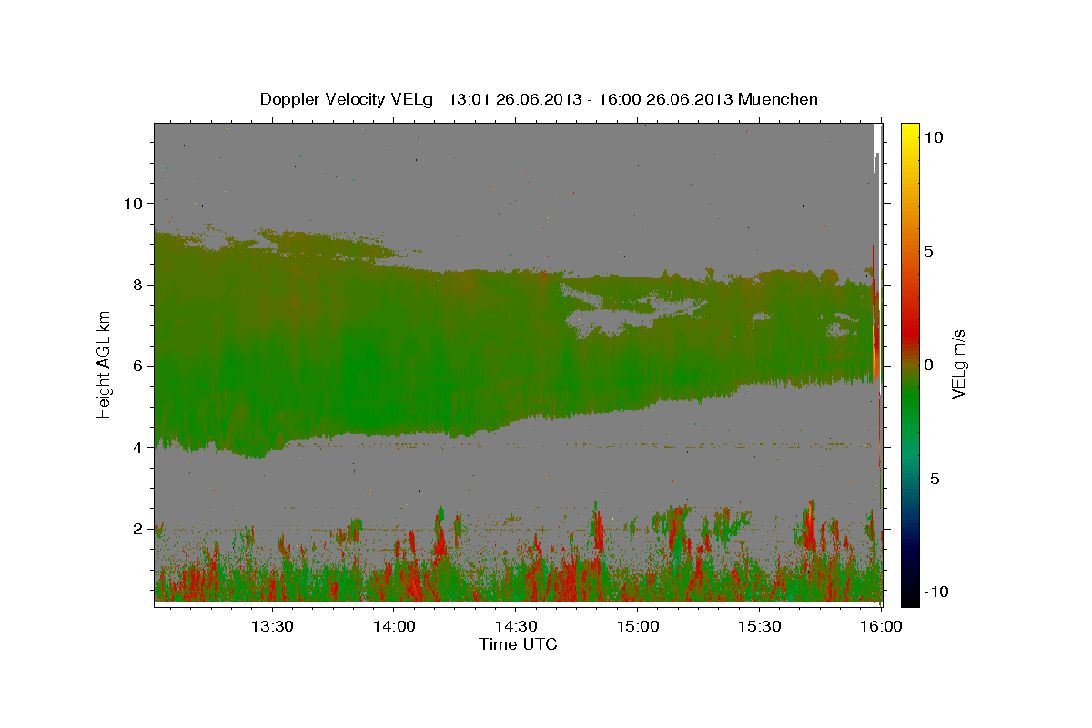The image size is (1092, 728).
Task: Click the colorbar value -10 label
Action: (936, 591)
